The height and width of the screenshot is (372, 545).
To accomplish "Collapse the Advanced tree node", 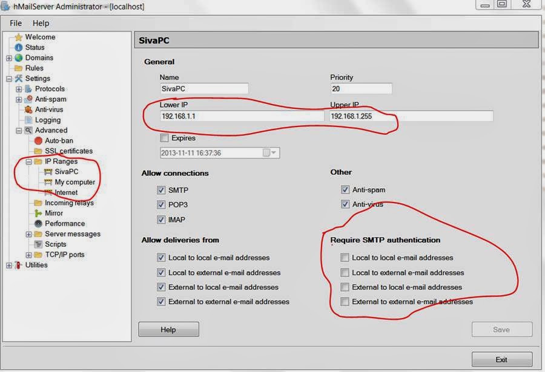I will (19, 131).
